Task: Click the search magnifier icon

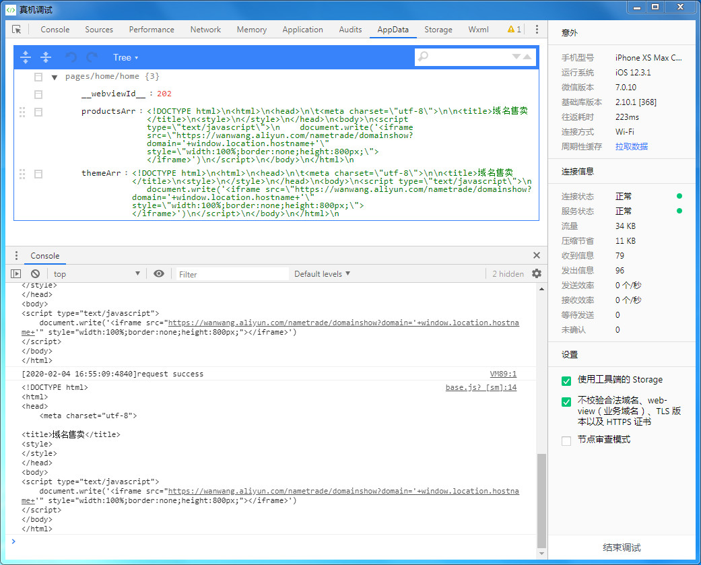Action: pyautogui.click(x=423, y=57)
